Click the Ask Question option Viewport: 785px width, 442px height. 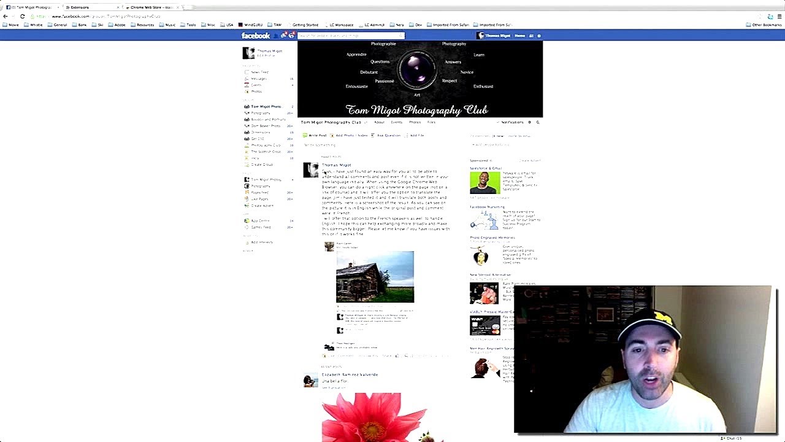[386, 136]
